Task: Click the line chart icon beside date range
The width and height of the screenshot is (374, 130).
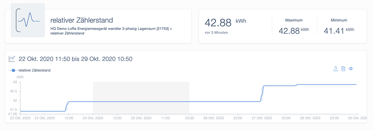Action: point(12,58)
